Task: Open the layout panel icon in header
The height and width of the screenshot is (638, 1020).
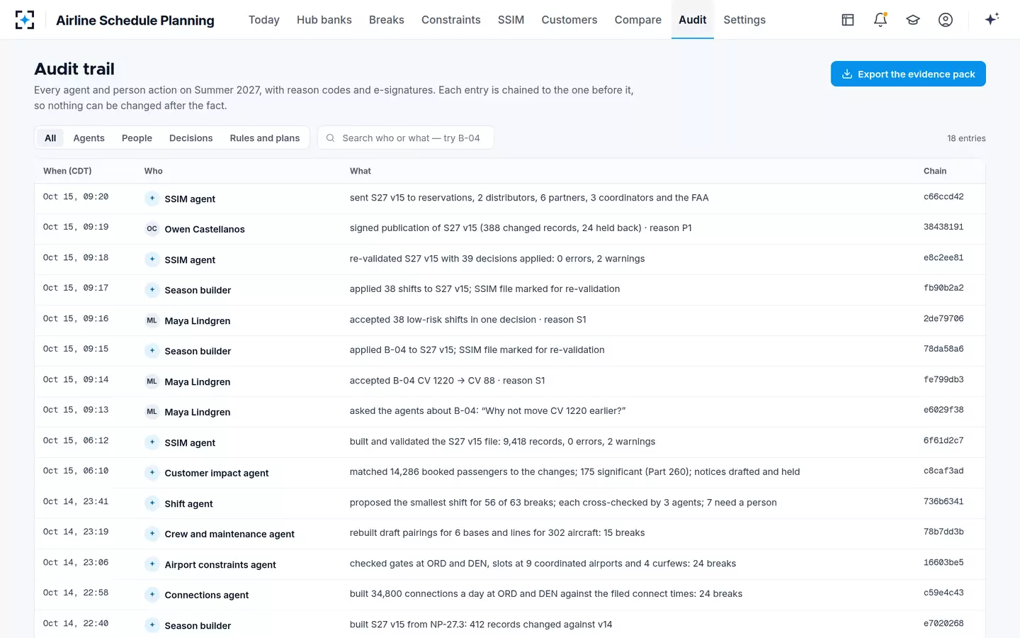Action: point(848,20)
